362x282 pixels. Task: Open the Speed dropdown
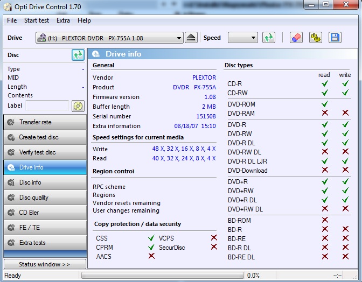[x=242, y=38]
